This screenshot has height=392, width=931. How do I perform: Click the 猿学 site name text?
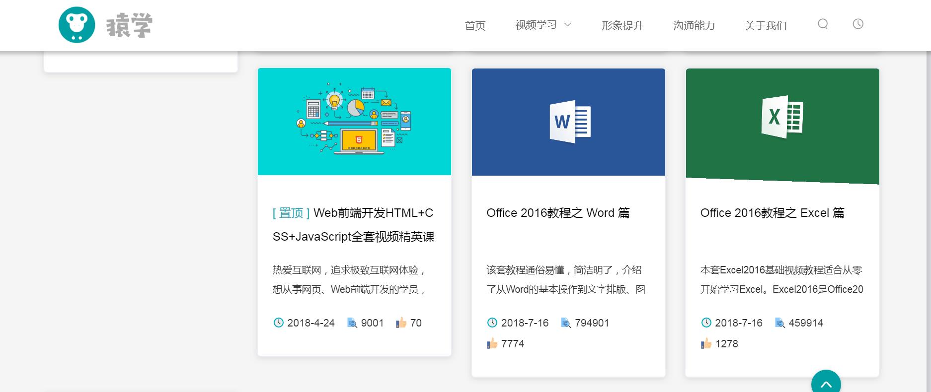[x=129, y=26]
